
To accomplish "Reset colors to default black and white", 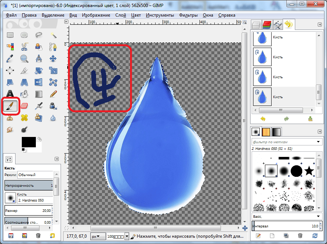I will tap(23, 150).
